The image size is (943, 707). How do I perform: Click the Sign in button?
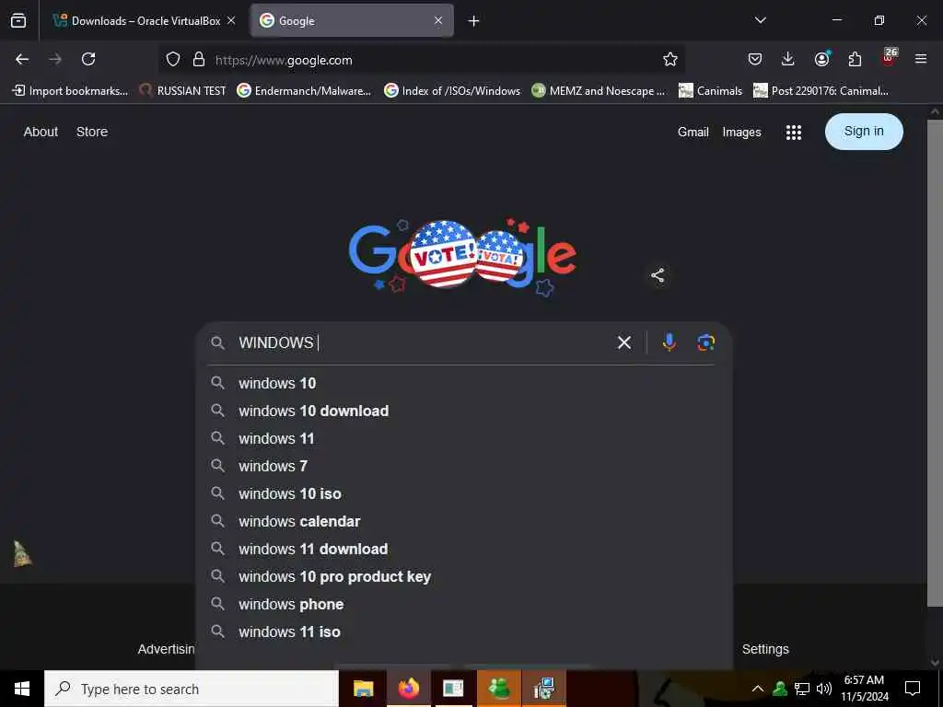pyautogui.click(x=864, y=131)
